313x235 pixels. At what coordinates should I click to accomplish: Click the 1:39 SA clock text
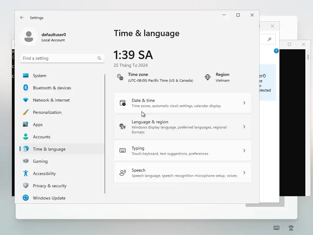pyautogui.click(x=133, y=55)
